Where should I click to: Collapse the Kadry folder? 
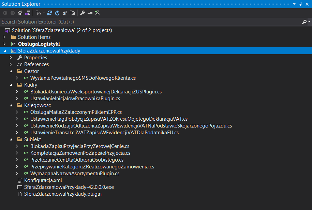click(x=11, y=85)
